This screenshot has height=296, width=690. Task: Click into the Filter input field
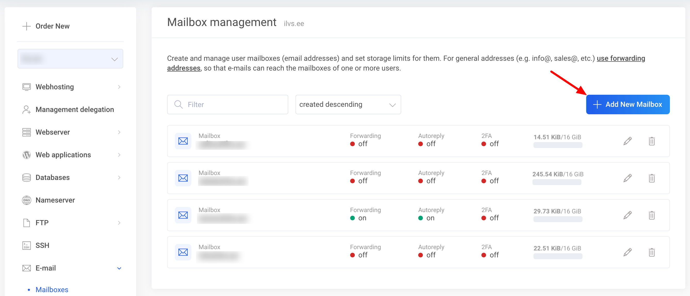tap(233, 105)
